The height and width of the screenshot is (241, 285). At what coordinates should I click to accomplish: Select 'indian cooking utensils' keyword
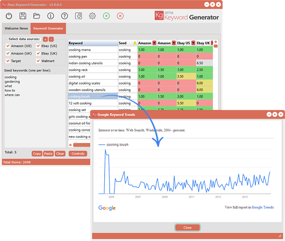coord(93,63)
